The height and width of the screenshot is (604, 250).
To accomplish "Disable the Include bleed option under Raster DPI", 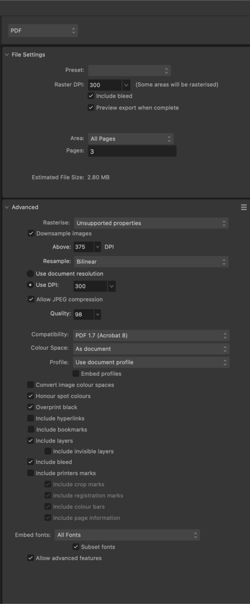I will pos(91,96).
